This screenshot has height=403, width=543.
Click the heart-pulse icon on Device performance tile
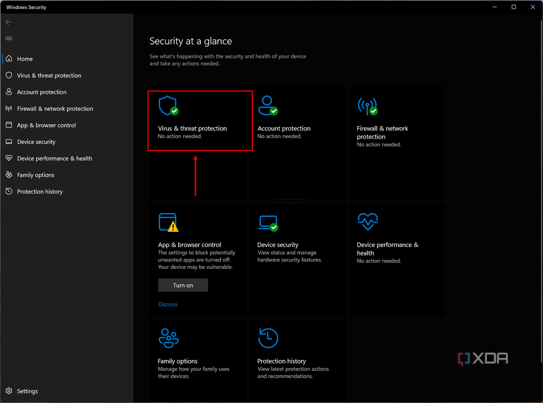point(367,222)
